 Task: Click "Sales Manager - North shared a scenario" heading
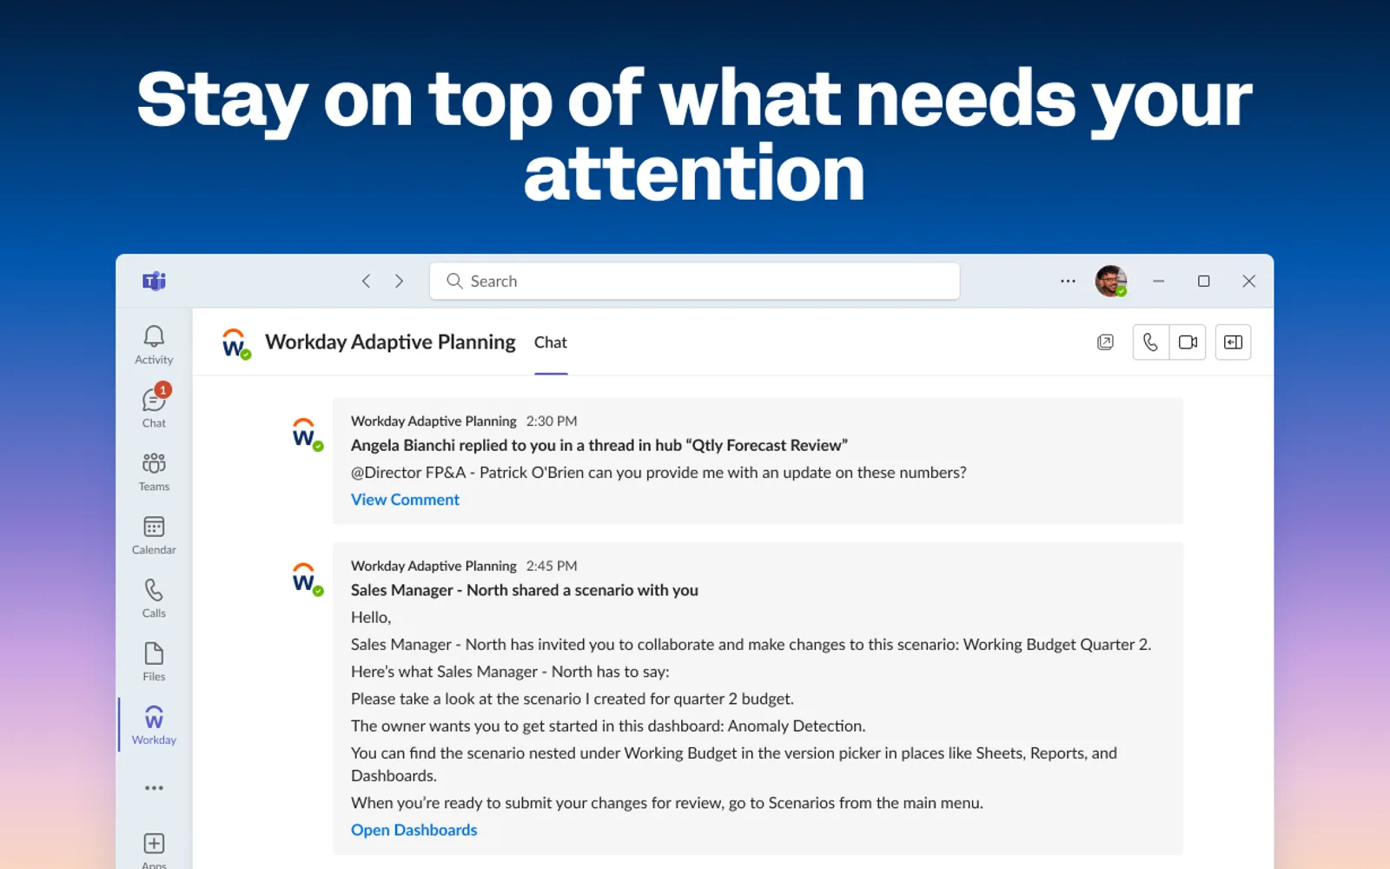525,590
